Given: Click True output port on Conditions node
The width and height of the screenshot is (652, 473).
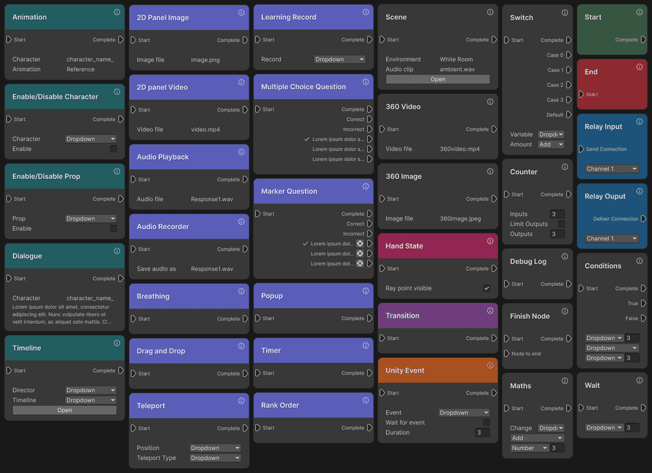Looking at the screenshot, I should [x=643, y=304].
